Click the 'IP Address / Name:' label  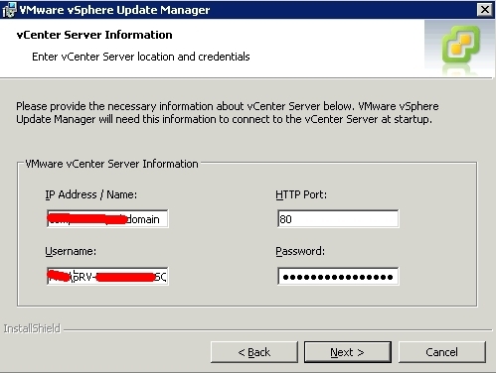point(91,194)
